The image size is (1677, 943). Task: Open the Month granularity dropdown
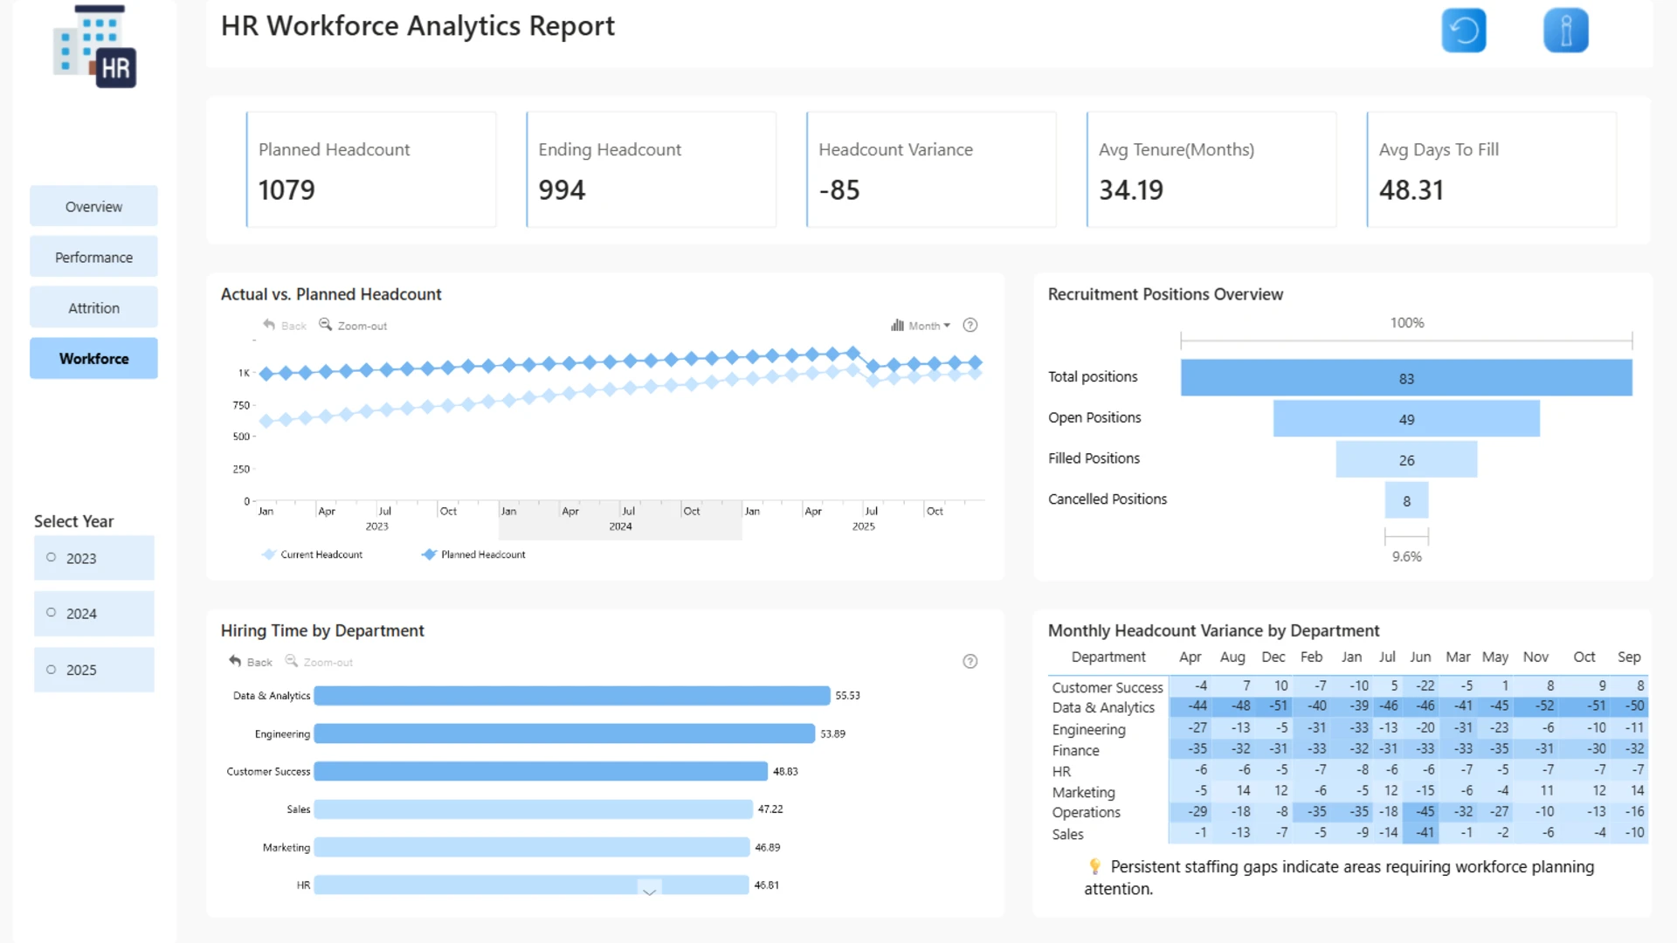tap(921, 326)
